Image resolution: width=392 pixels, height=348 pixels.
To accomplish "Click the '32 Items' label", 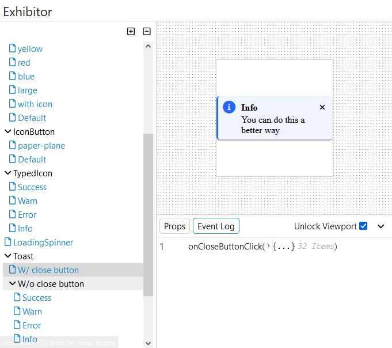I will [x=316, y=247].
